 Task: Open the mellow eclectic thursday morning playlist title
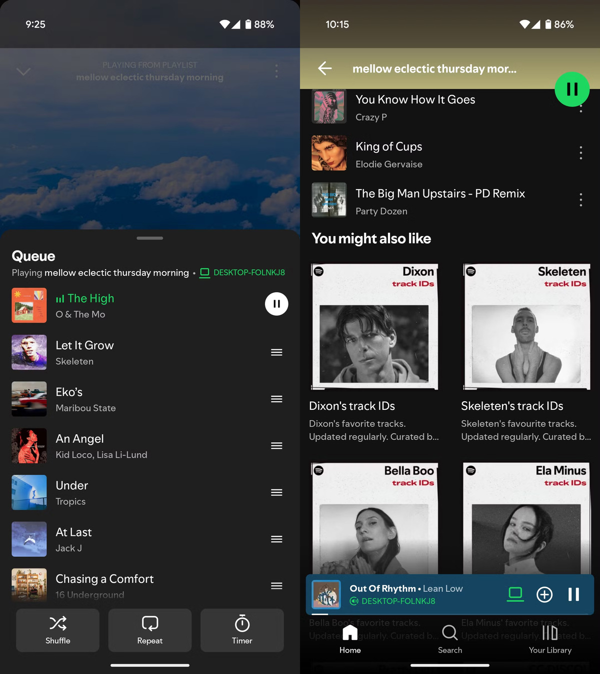click(x=434, y=69)
